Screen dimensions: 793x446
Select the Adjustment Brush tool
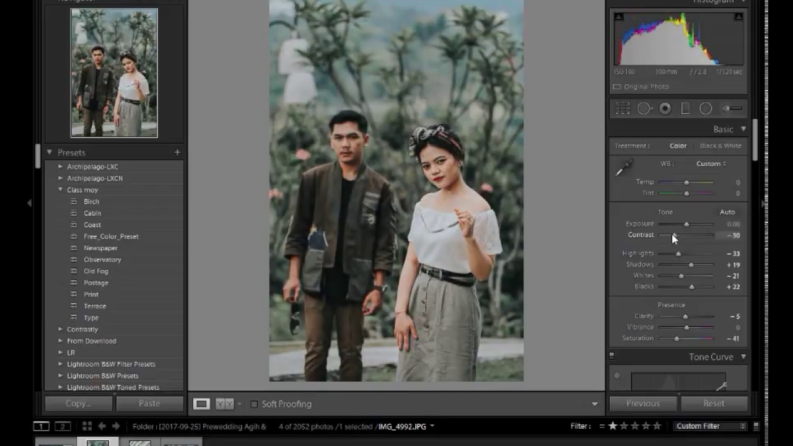(732, 108)
